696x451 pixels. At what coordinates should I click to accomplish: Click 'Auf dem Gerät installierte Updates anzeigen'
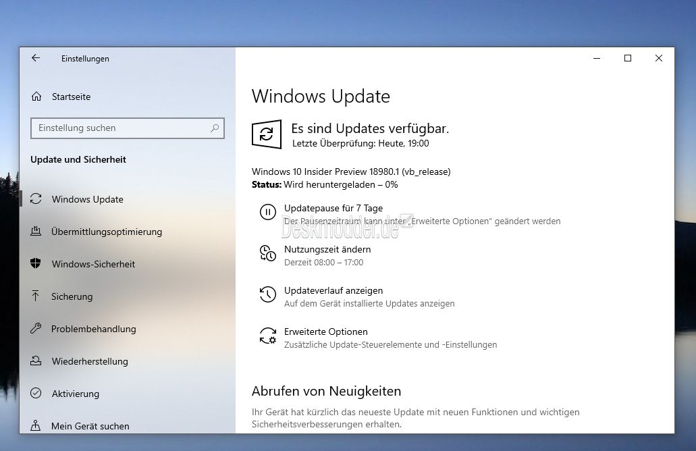369,304
